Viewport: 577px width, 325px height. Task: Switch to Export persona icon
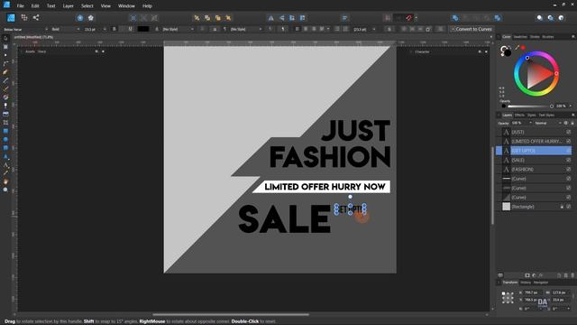point(36,18)
